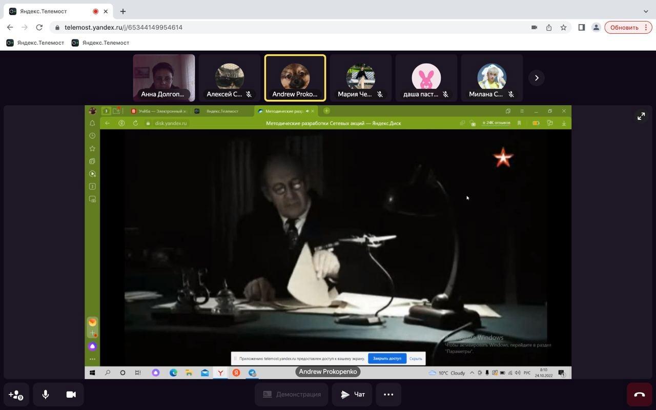Viewport: 656px width, 410px height.
Task: Toggle the microphone on or off
Action: (46, 395)
